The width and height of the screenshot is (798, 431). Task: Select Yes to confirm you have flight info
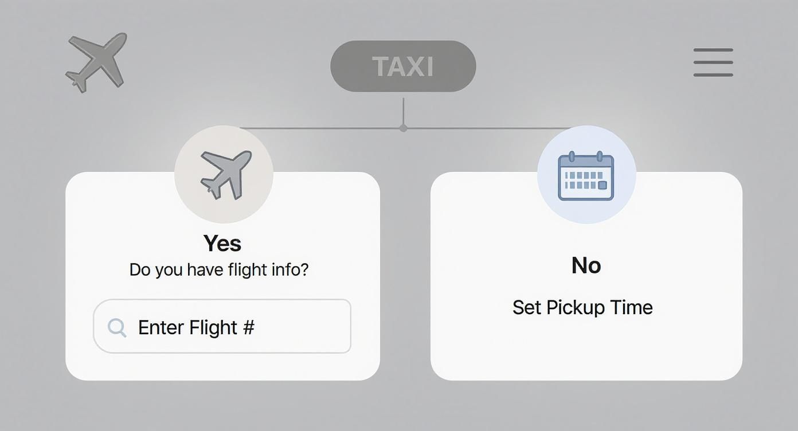222,243
